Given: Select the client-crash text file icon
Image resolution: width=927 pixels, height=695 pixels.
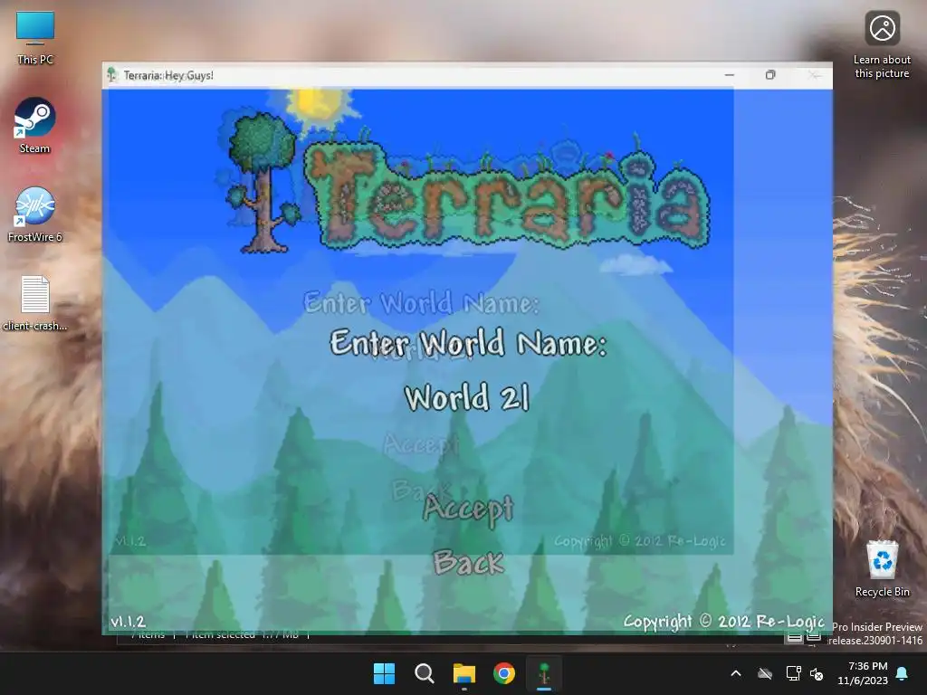Looking at the screenshot, I should point(35,302).
